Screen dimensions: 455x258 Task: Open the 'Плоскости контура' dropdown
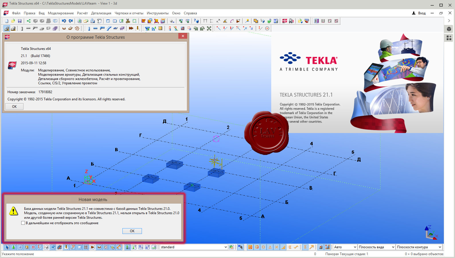(419, 247)
